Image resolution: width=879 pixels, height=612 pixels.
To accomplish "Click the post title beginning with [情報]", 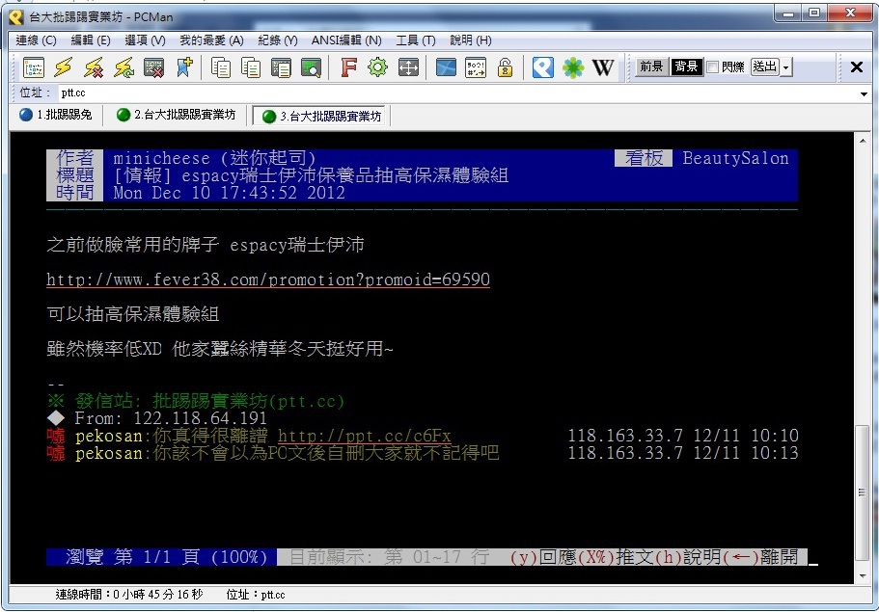I will point(311,175).
